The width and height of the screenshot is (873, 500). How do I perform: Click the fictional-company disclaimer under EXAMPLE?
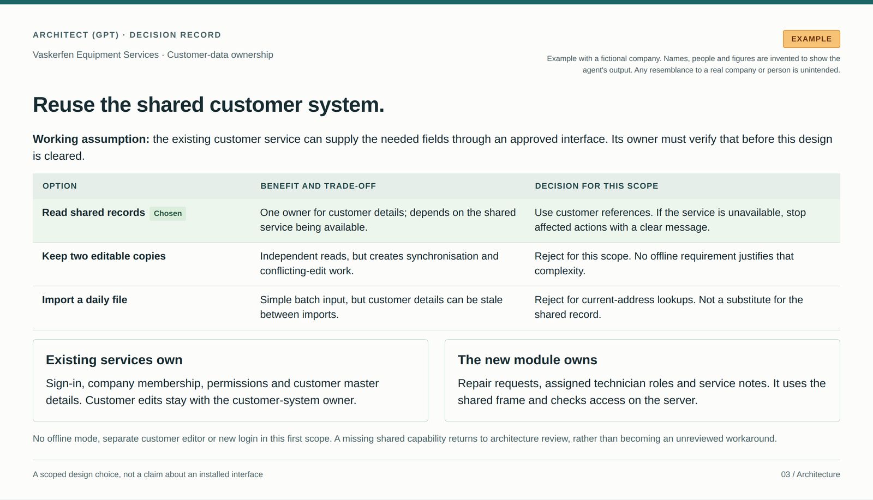pyautogui.click(x=693, y=64)
